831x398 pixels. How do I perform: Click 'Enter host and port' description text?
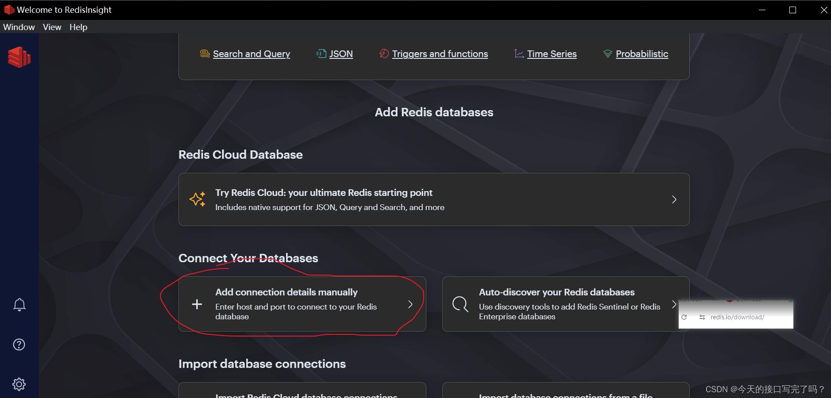296,312
